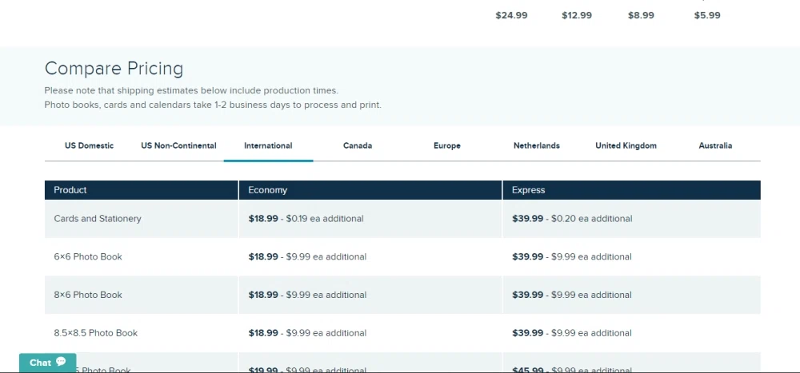This screenshot has width=800, height=373.
Task: View the Australia shipping tab
Action: click(715, 145)
